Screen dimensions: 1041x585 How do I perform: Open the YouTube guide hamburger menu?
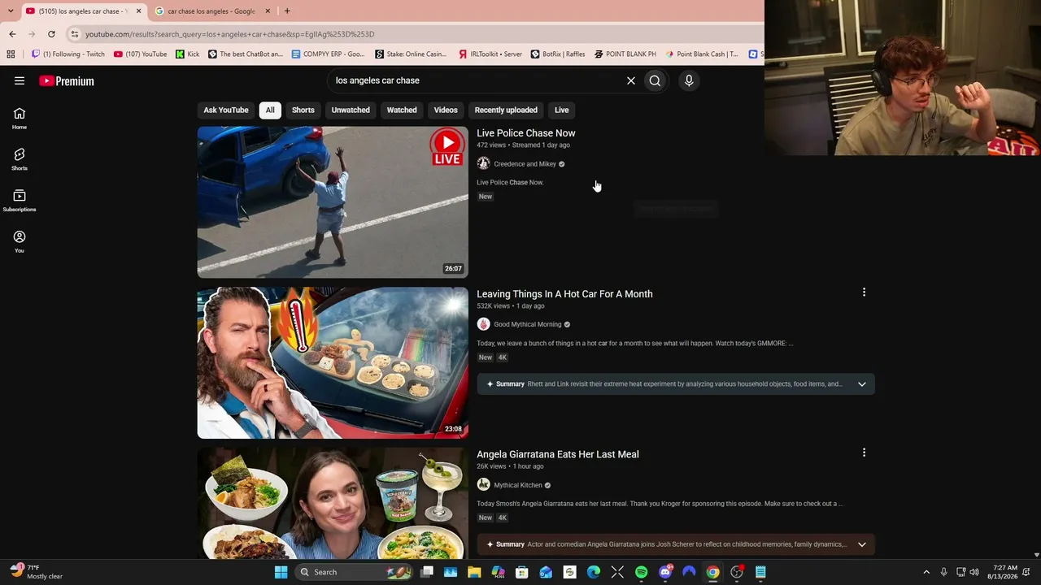point(20,80)
